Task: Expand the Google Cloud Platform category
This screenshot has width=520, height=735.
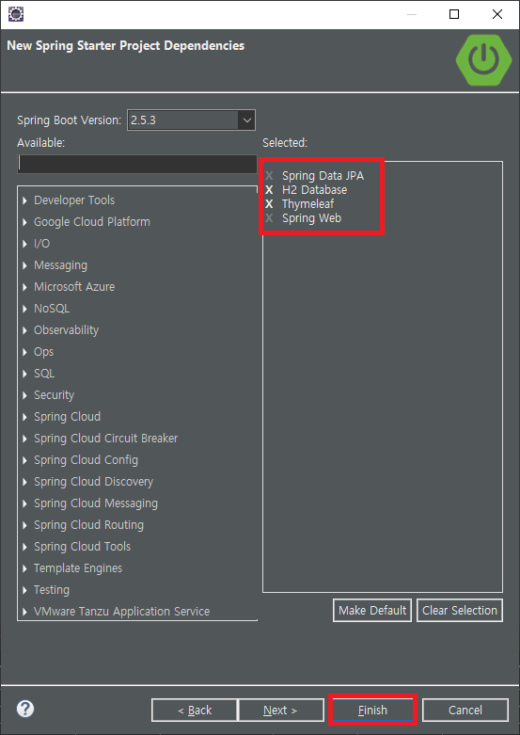Action: [24, 222]
